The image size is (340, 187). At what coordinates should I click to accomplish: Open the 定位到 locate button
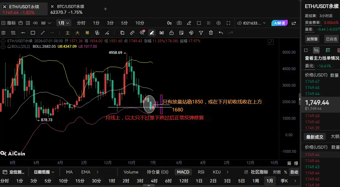pos(14,172)
